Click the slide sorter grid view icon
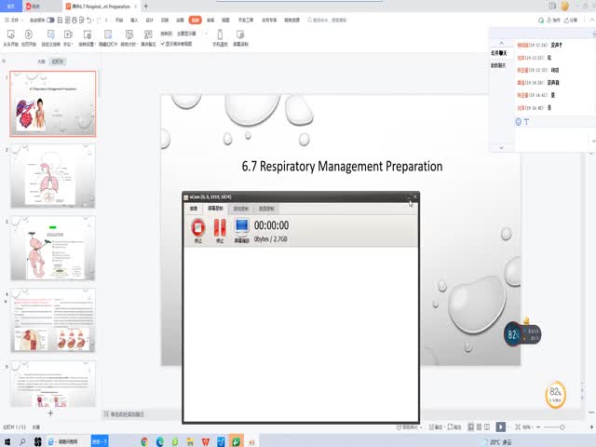The width and height of the screenshot is (596, 447). point(479,427)
